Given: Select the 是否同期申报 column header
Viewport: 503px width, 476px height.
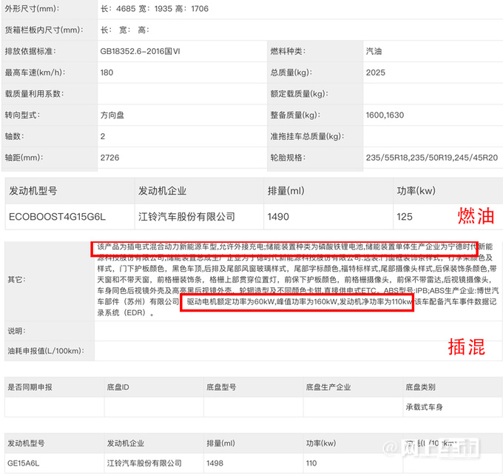Looking at the screenshot, I should tap(30, 387).
